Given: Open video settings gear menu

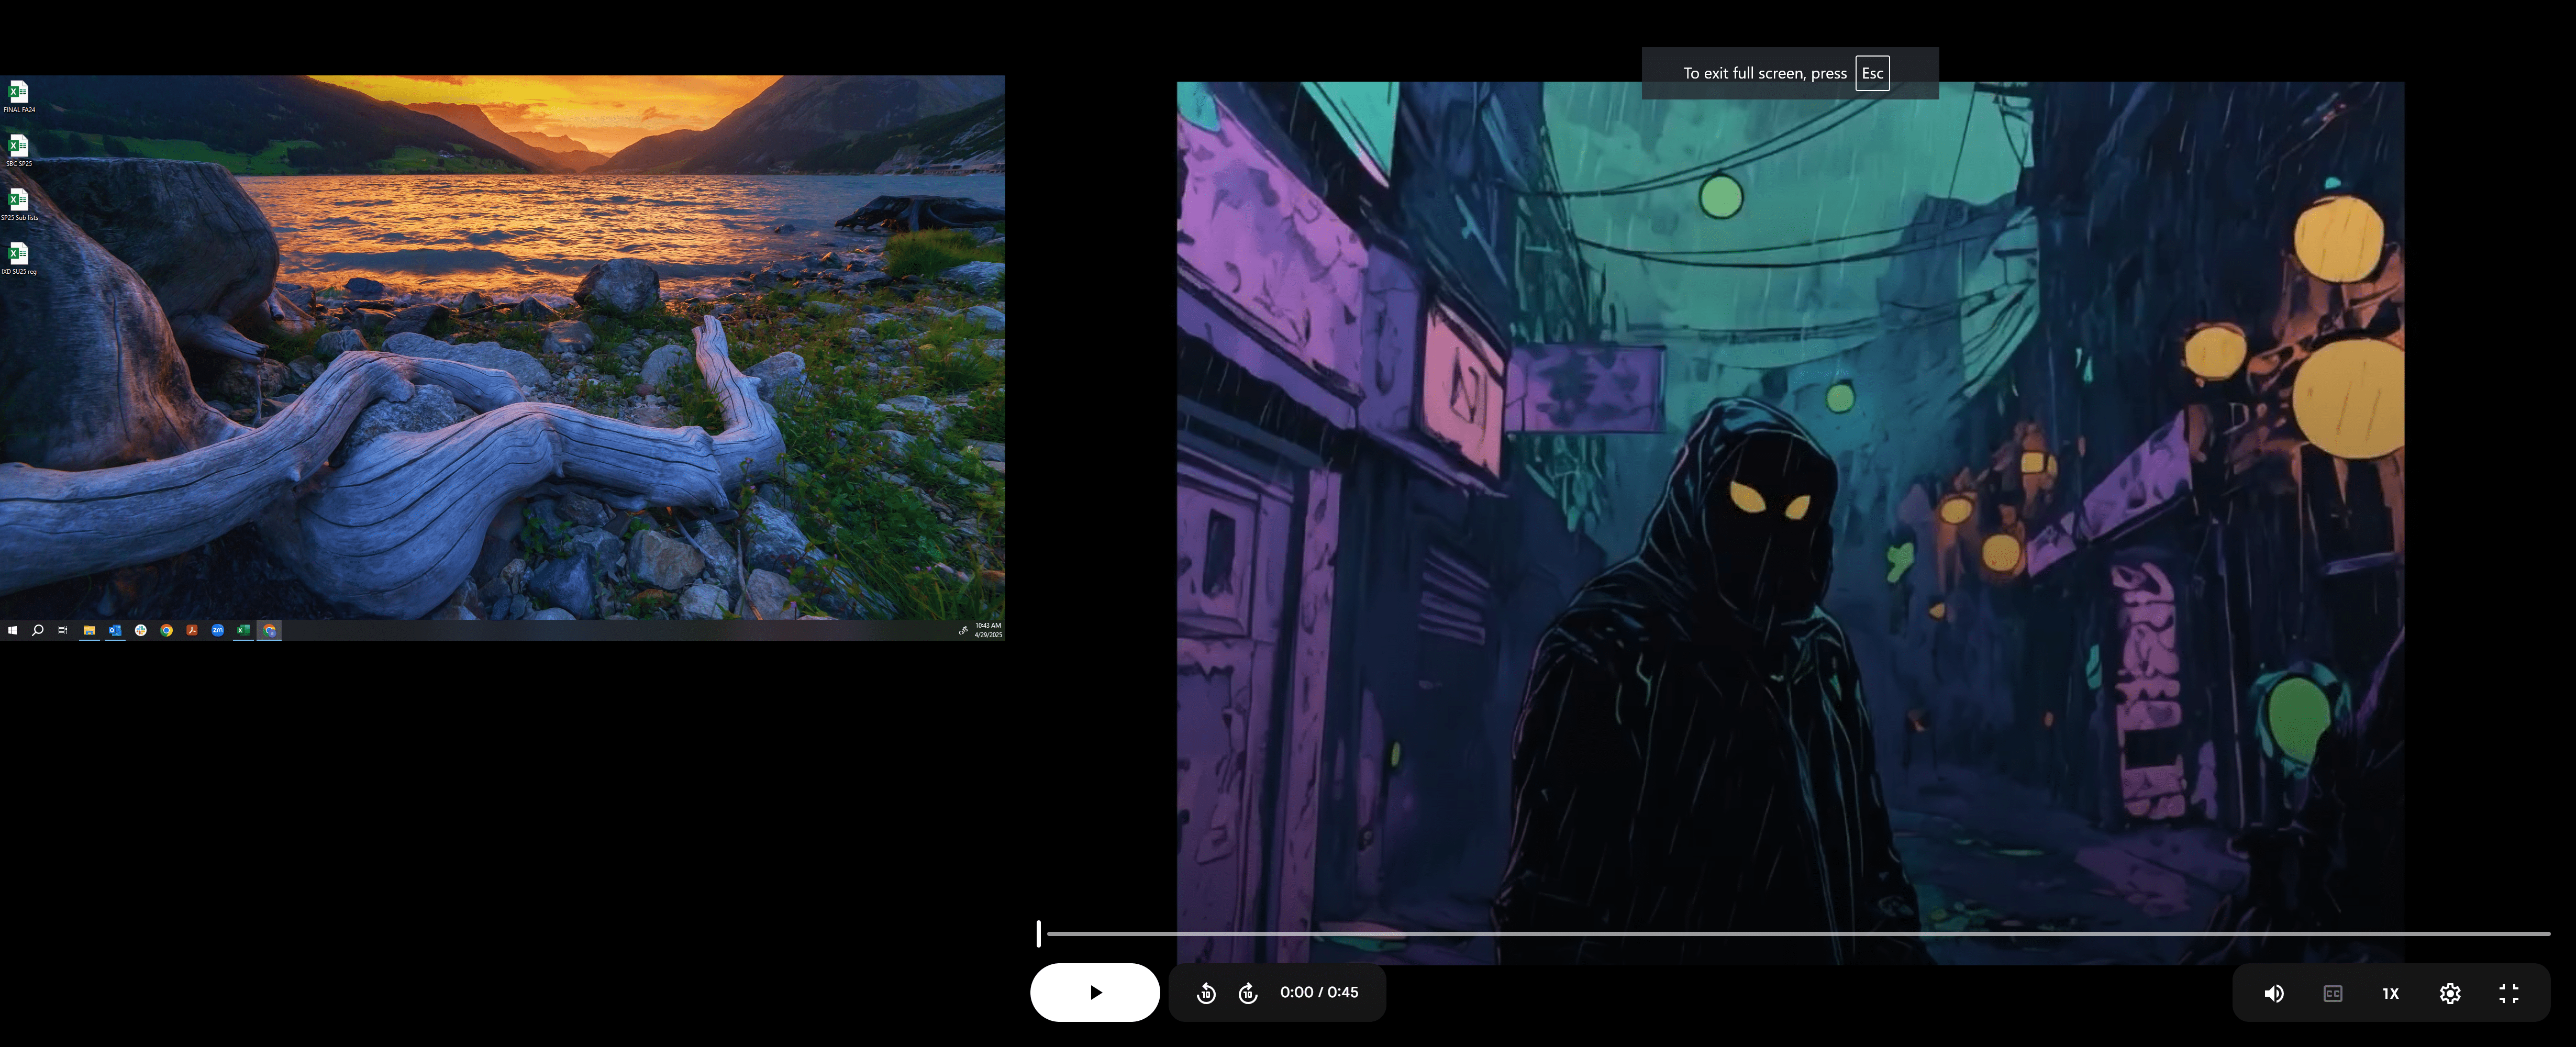Looking at the screenshot, I should tap(2449, 993).
